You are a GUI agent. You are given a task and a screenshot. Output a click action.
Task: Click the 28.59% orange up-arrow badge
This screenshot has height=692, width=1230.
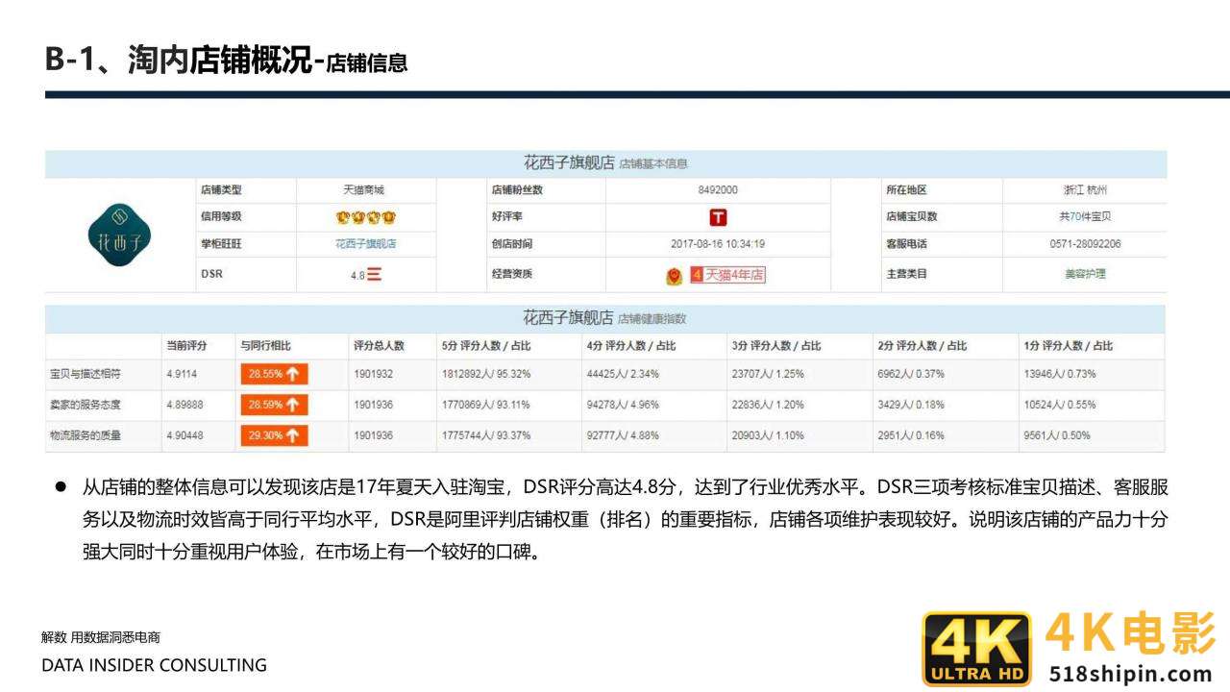click(274, 405)
